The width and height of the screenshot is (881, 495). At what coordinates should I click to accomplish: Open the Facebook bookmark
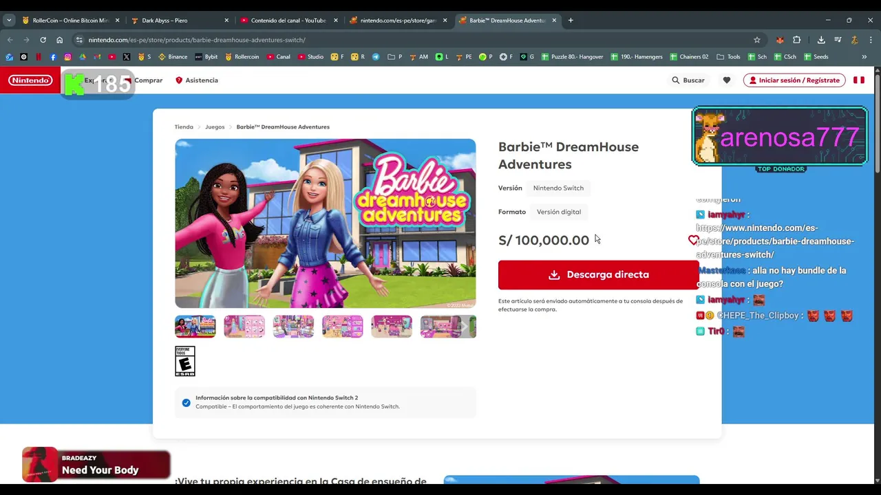click(x=53, y=57)
